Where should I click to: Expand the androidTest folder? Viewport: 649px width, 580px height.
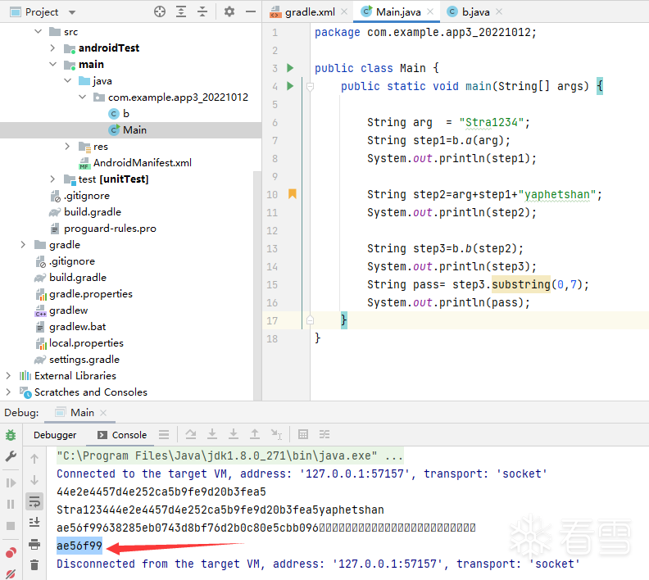[x=52, y=48]
